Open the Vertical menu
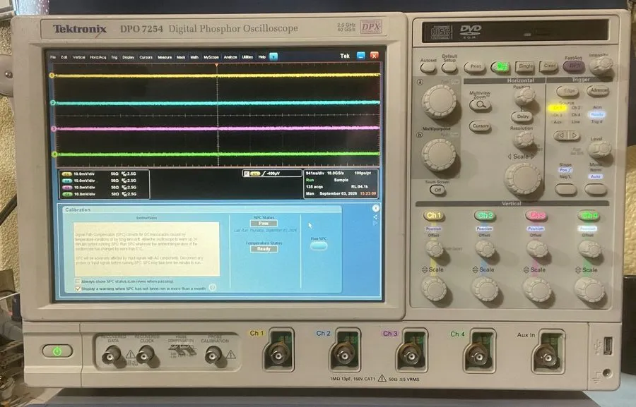 [79, 57]
